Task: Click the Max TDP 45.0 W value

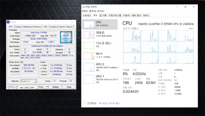Action: [53, 36]
